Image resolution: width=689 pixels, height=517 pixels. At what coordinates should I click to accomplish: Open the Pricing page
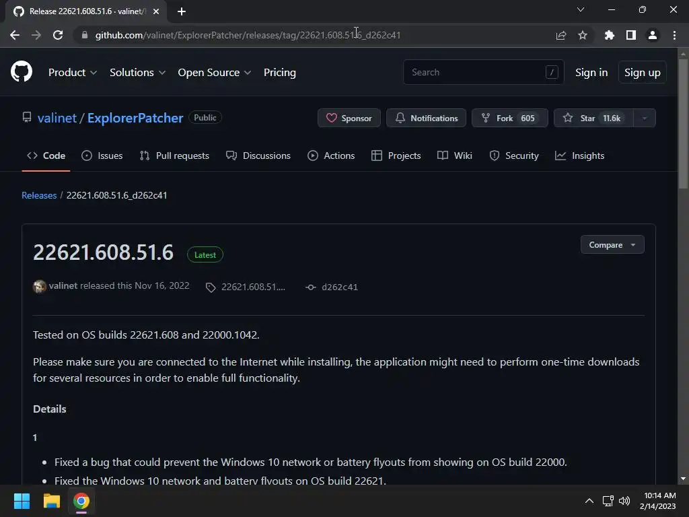(279, 73)
